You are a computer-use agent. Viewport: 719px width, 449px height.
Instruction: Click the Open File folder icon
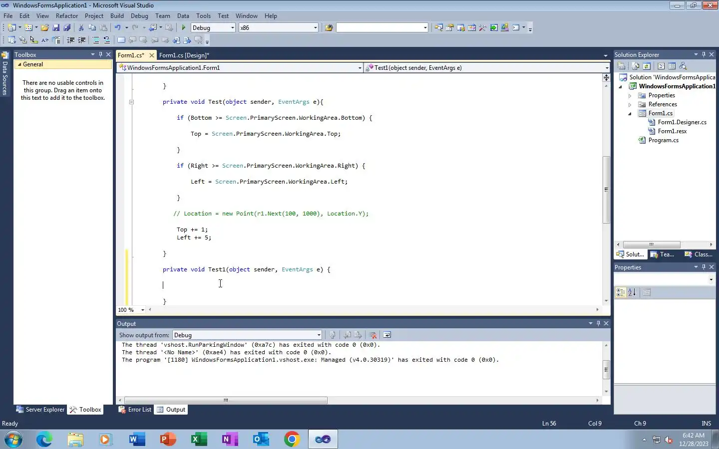pyautogui.click(x=44, y=27)
